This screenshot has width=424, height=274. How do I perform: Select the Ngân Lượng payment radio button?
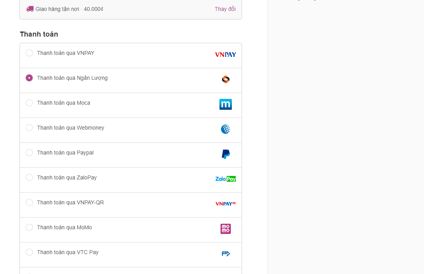pyautogui.click(x=29, y=78)
